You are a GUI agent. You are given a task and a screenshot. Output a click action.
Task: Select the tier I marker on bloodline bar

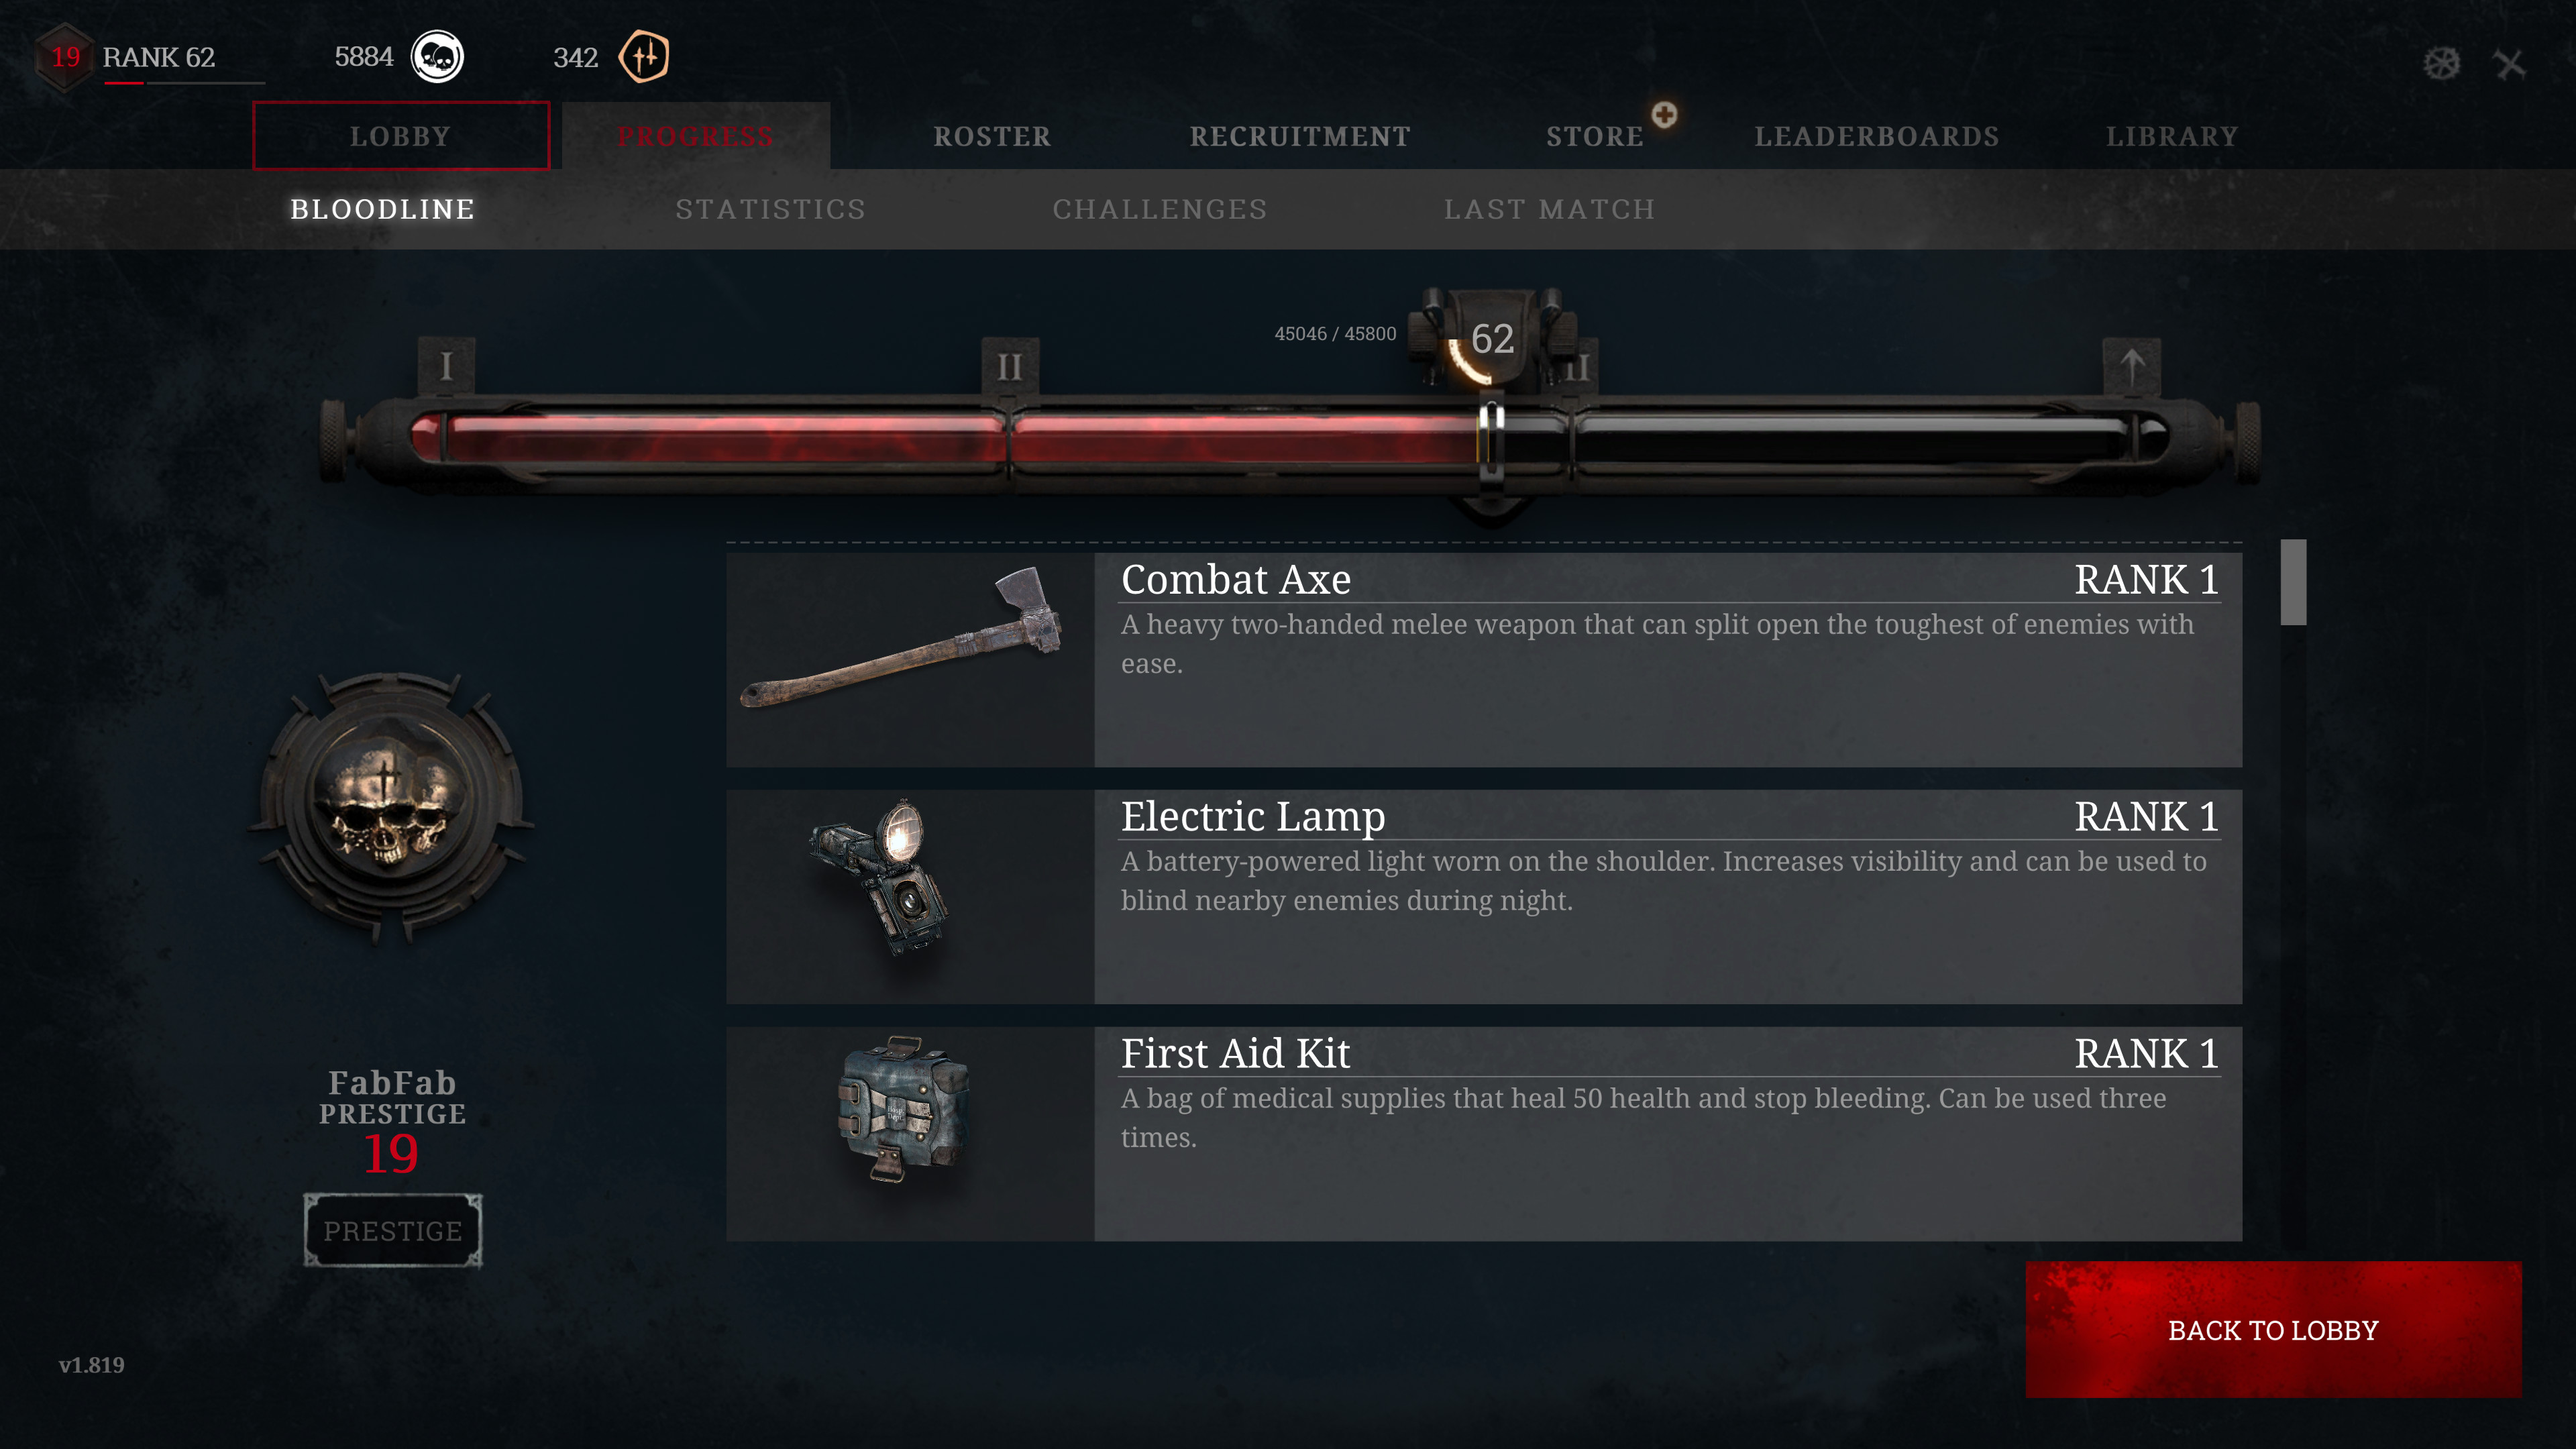[446, 366]
